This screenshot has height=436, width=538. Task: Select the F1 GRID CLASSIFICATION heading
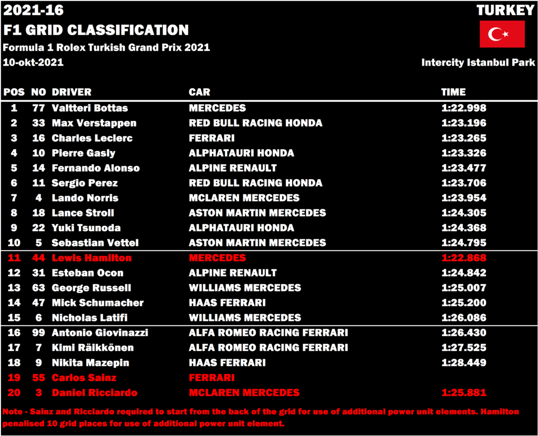click(x=96, y=30)
